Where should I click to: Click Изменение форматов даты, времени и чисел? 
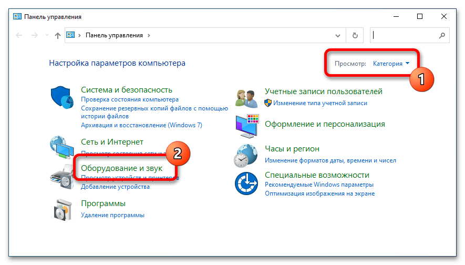point(330,160)
